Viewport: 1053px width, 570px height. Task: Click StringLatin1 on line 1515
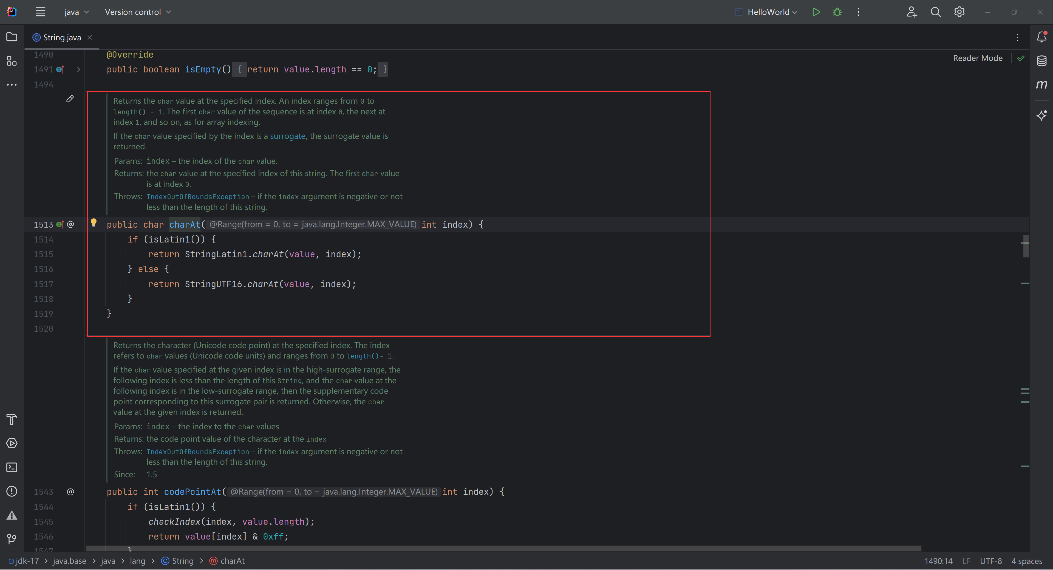216,254
